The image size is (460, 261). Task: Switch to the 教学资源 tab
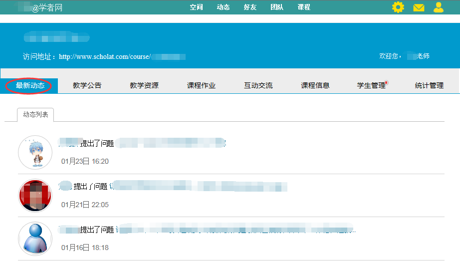point(144,86)
